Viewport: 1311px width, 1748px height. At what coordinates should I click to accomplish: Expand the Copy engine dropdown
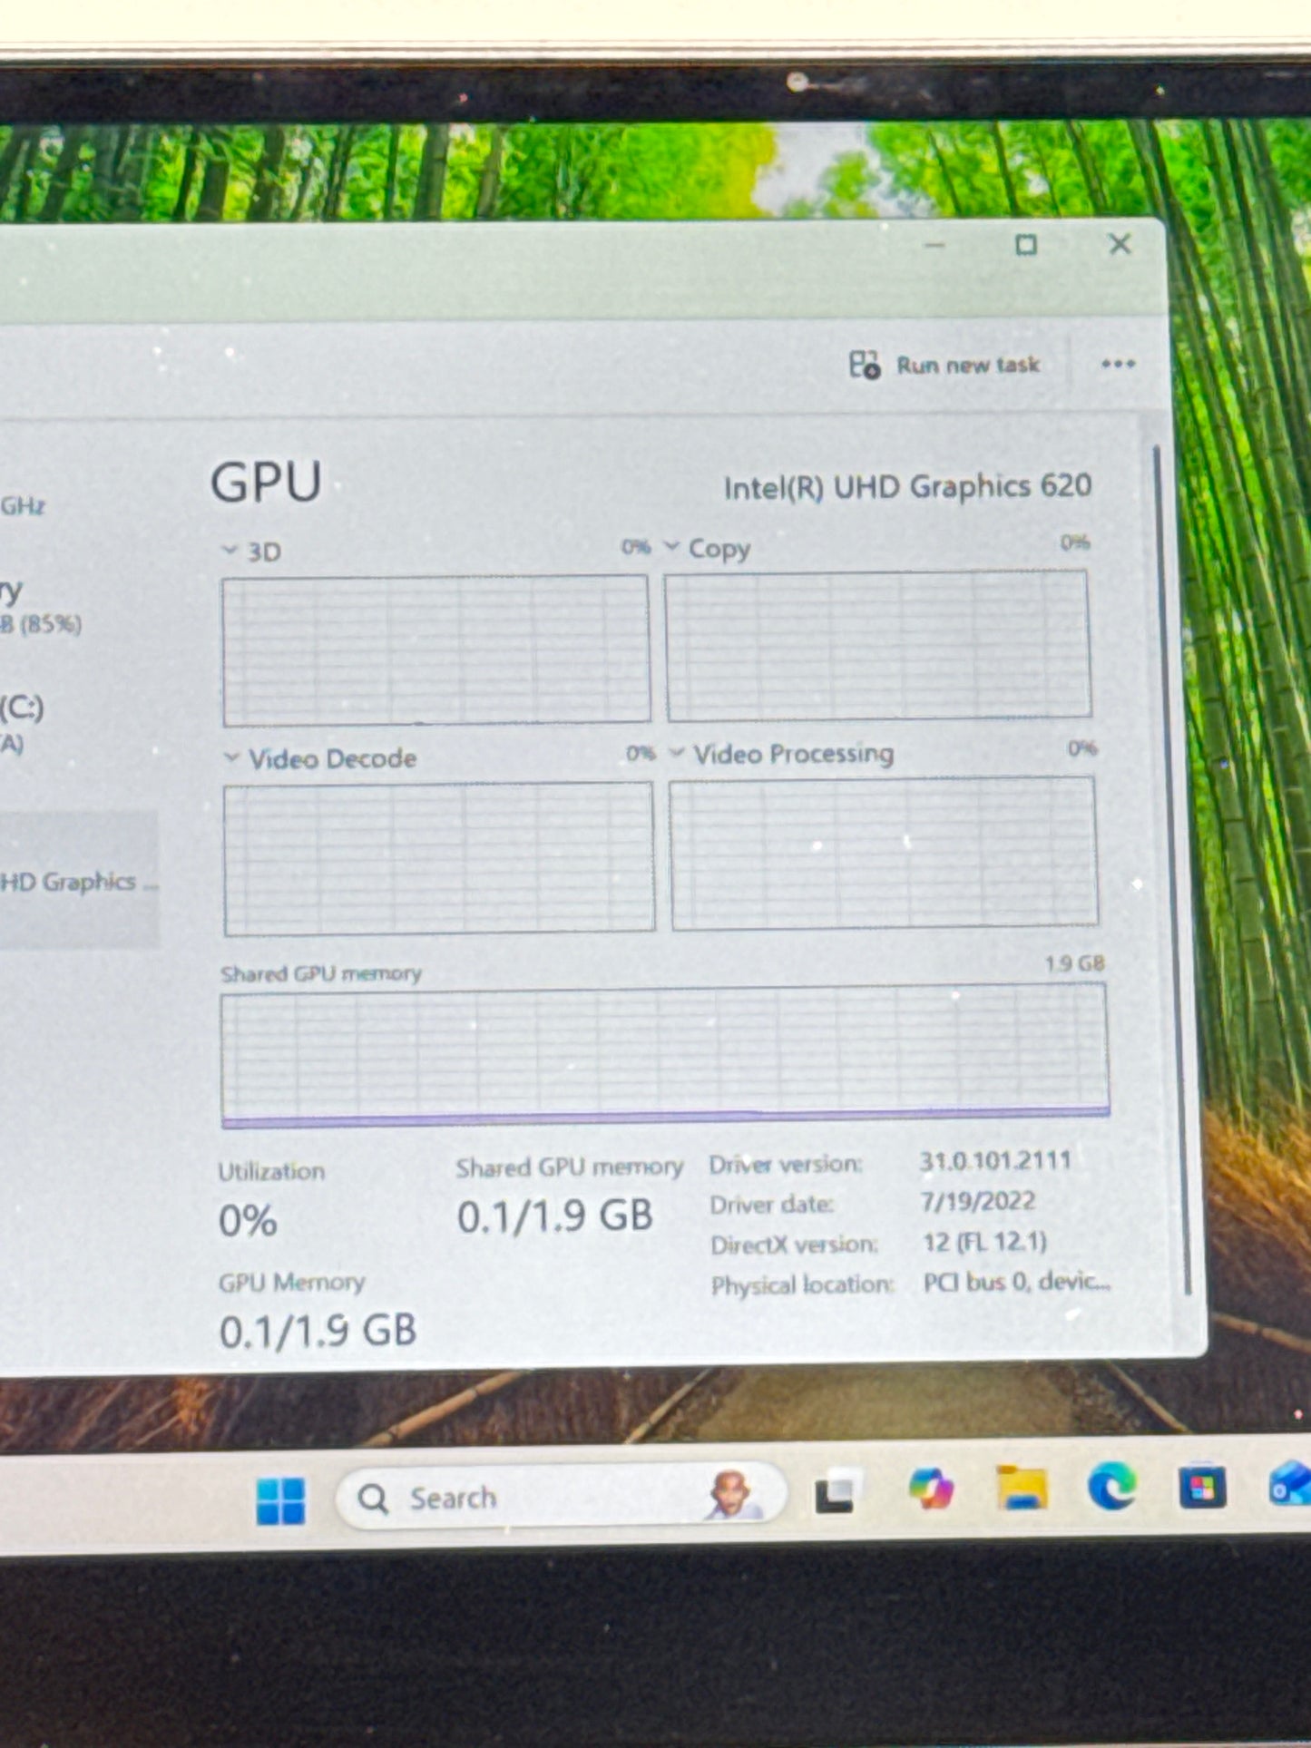tap(672, 547)
